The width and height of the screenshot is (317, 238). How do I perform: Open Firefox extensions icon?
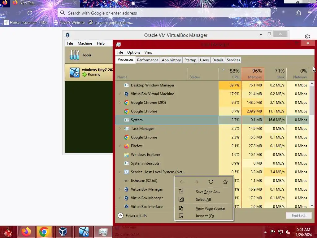pos(299,13)
